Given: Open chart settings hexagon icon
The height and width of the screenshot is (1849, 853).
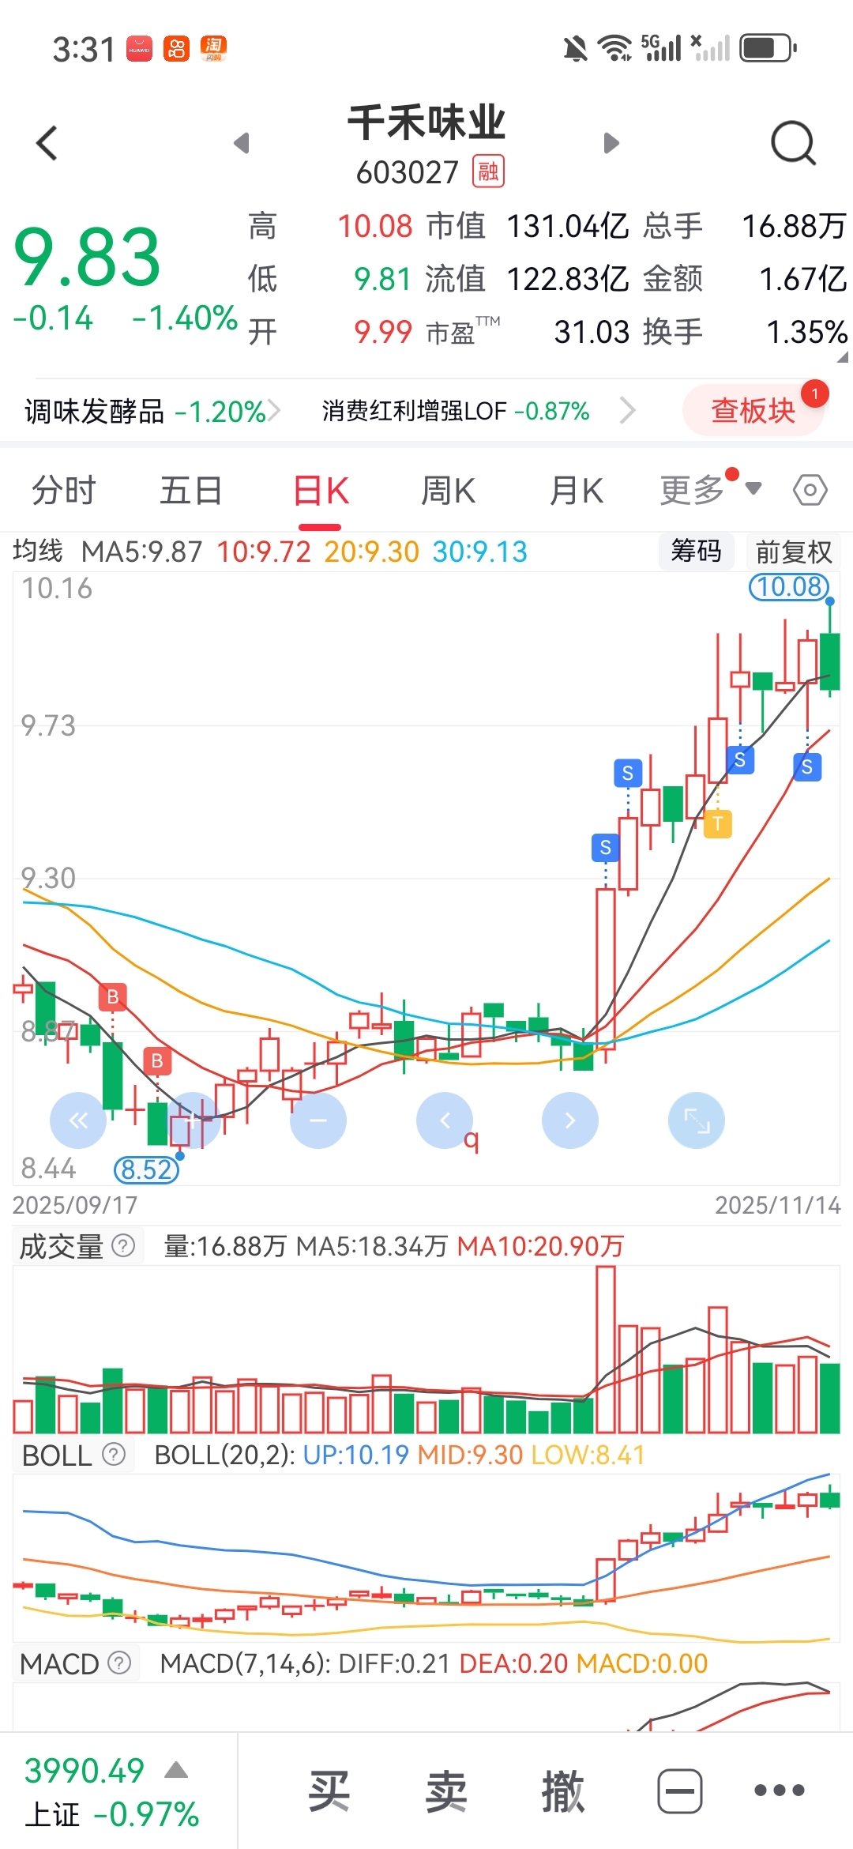Looking at the screenshot, I should point(810,491).
